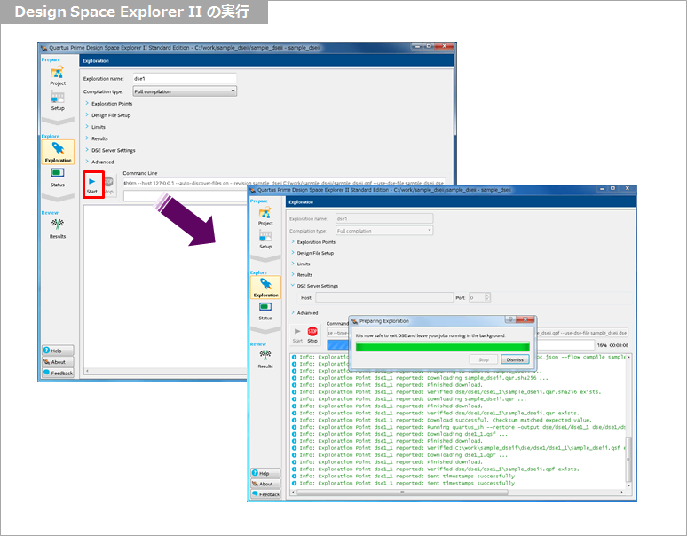The width and height of the screenshot is (687, 536).
Task: Click About button in back window
Action: pos(58,362)
